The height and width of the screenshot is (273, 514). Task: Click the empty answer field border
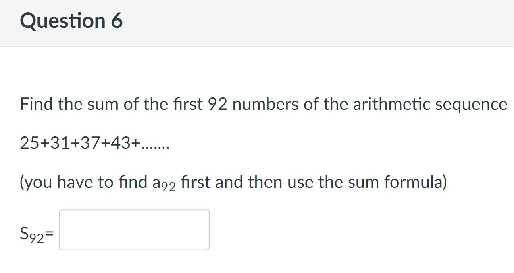pos(134,209)
